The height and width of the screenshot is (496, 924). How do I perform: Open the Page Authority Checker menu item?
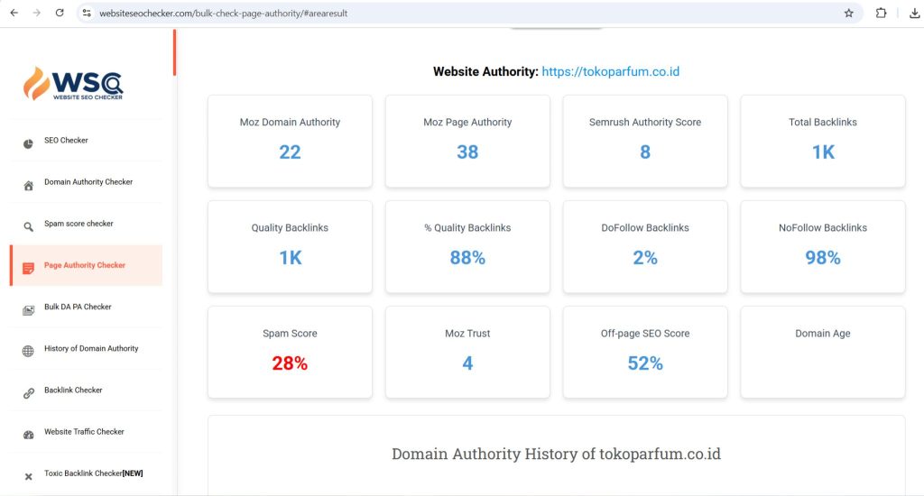85,265
